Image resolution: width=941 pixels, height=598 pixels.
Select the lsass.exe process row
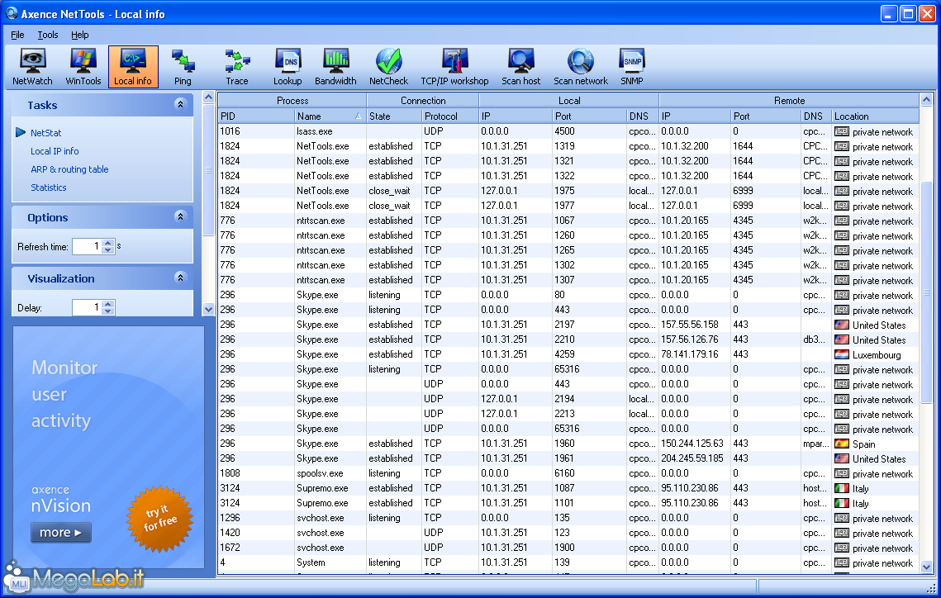tap(568, 131)
